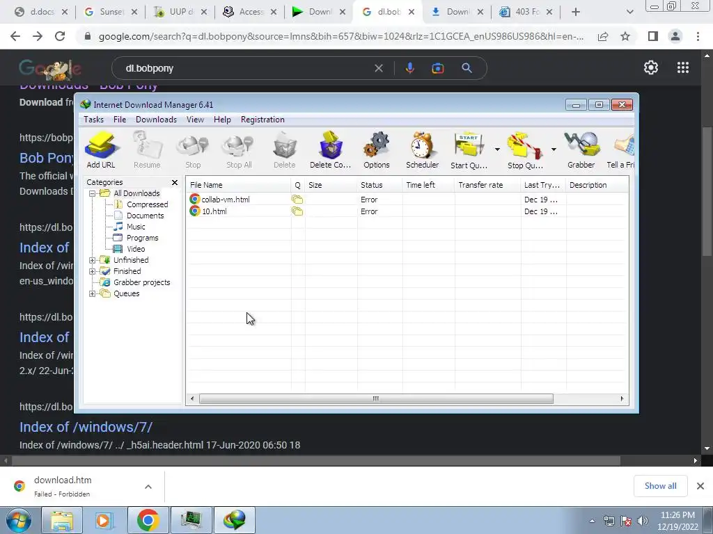Select the Compressed category
The image size is (713, 534).
(147, 204)
